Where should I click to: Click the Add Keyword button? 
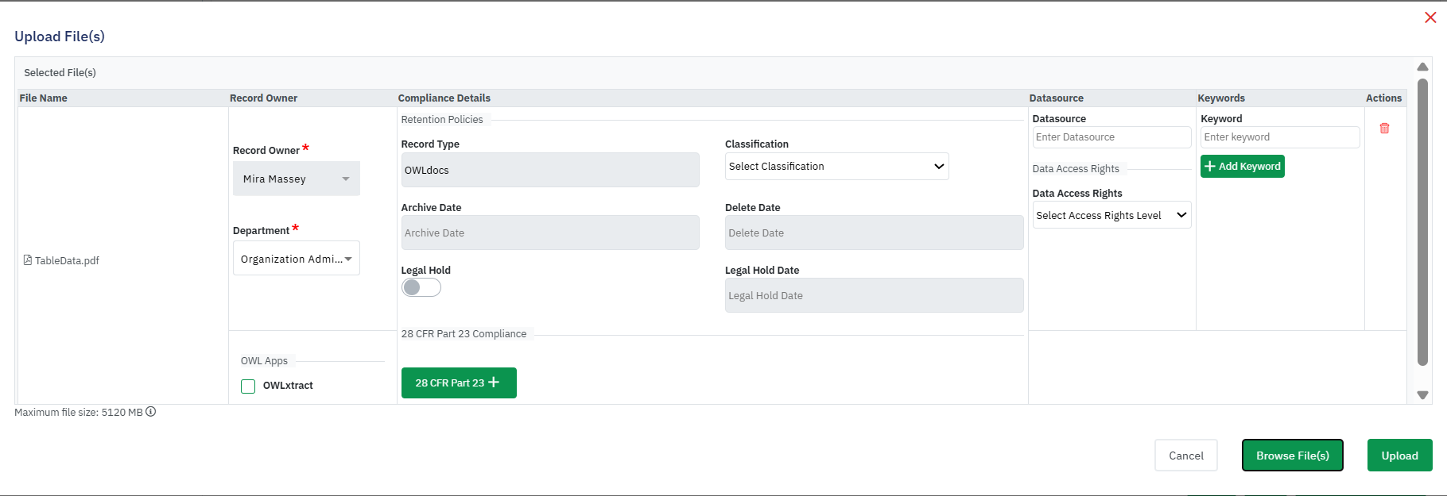click(x=1243, y=166)
